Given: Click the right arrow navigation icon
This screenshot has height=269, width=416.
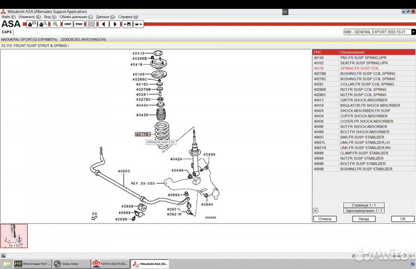Looking at the screenshot, I should click(116, 24).
